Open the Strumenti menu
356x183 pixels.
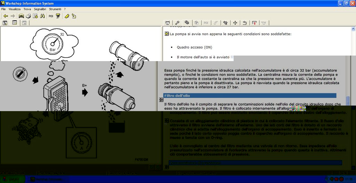[x=55, y=9]
